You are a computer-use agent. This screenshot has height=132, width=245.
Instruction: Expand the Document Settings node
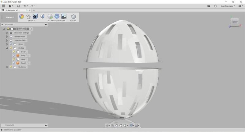point(7,33)
